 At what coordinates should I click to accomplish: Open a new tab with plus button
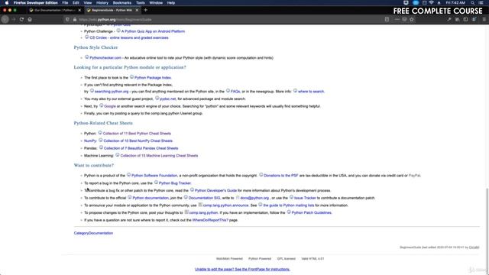point(145,10)
